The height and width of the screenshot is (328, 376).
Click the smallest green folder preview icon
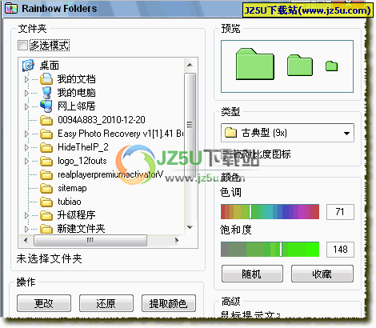[x=331, y=66]
